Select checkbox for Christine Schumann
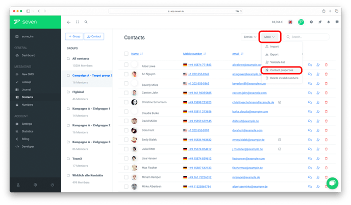The height and width of the screenshot is (205, 351). tap(126, 102)
